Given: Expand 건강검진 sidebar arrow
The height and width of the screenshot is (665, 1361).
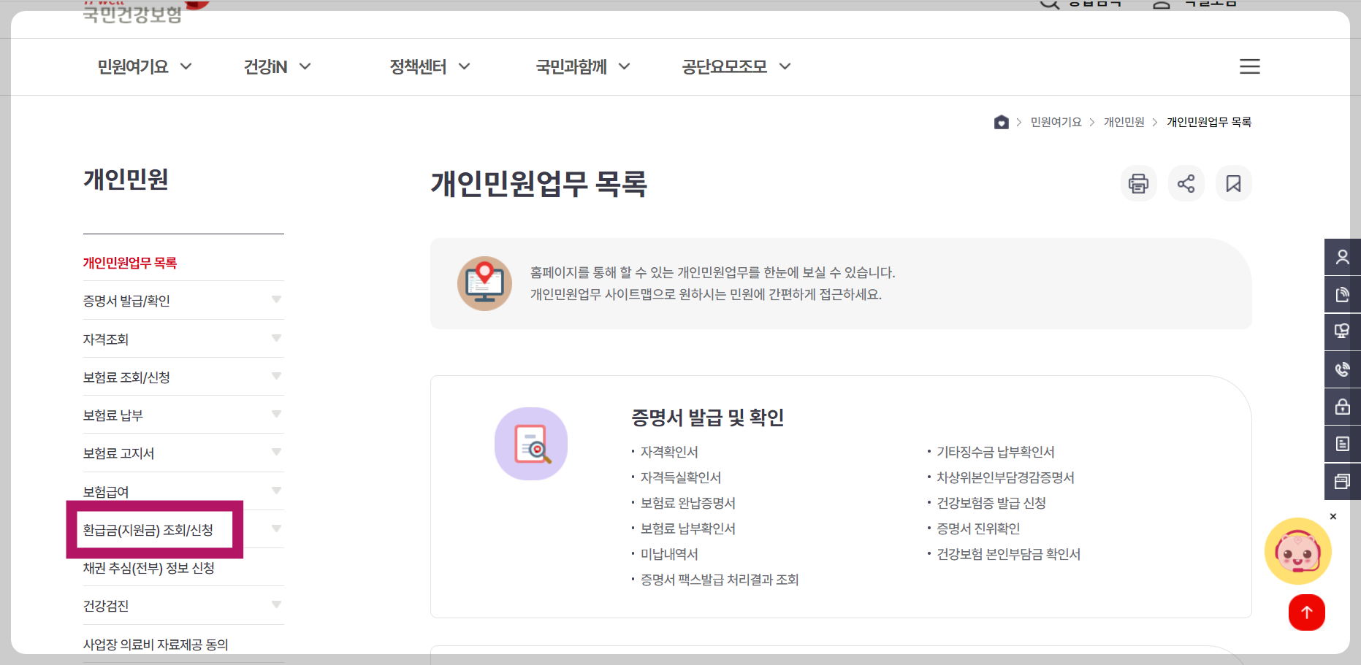Looking at the screenshot, I should 276,604.
